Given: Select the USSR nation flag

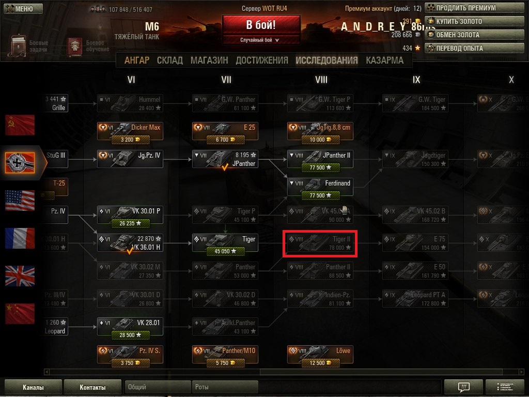Looking at the screenshot, I should [x=20, y=125].
